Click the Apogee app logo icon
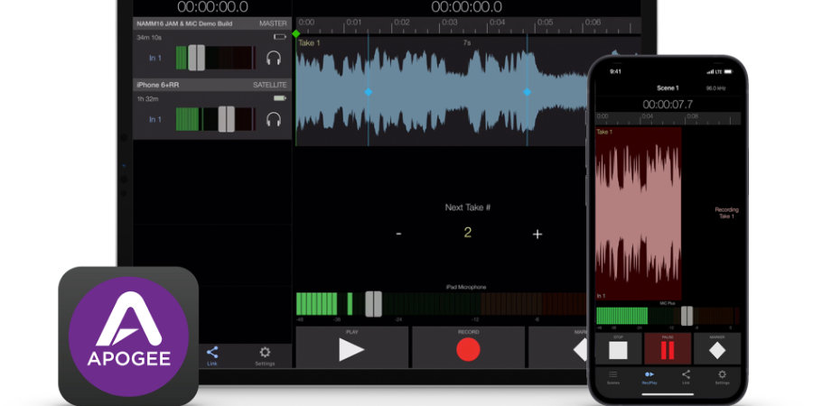This screenshot has height=406, width=813. coord(128,336)
